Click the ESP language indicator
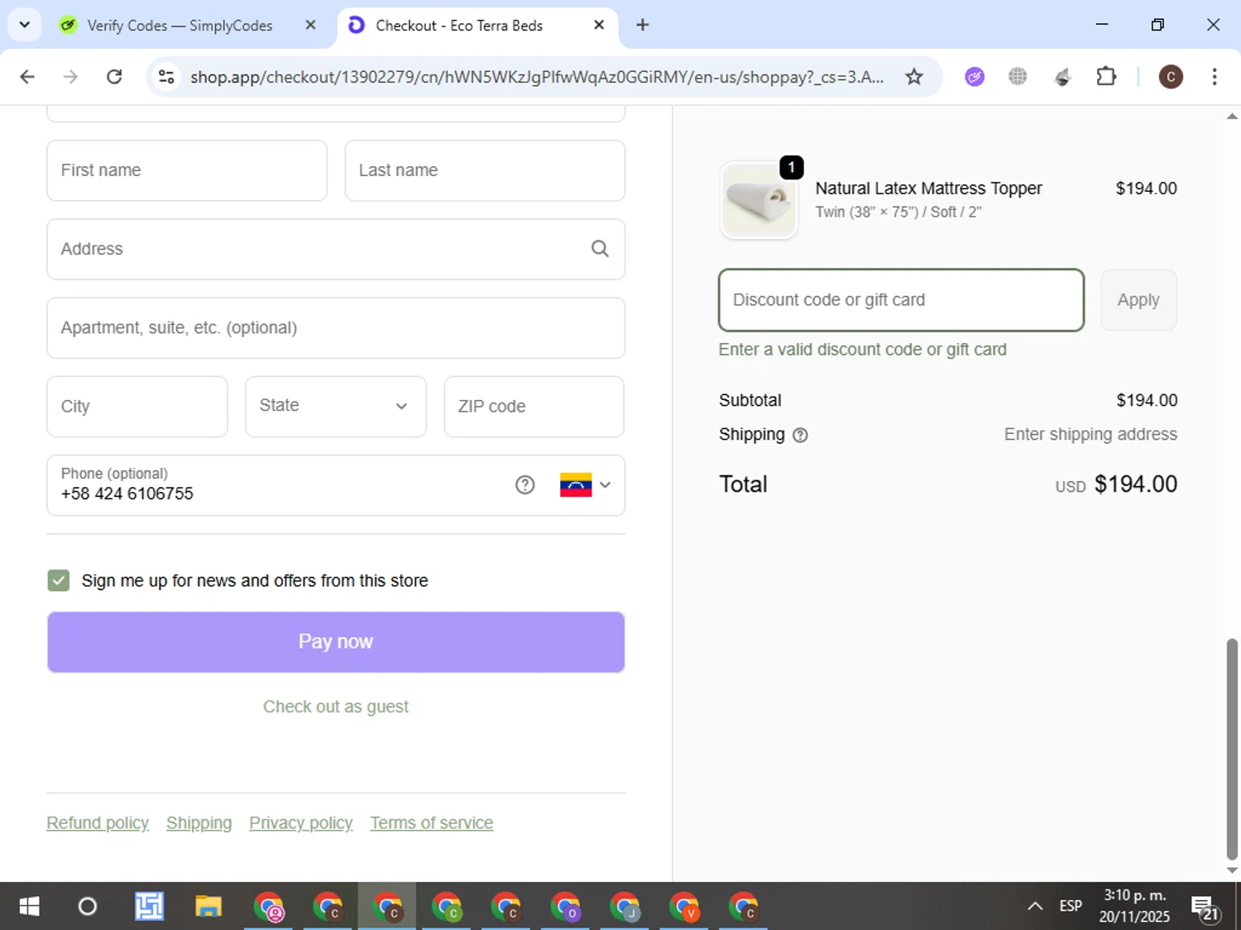 pos(1071,907)
